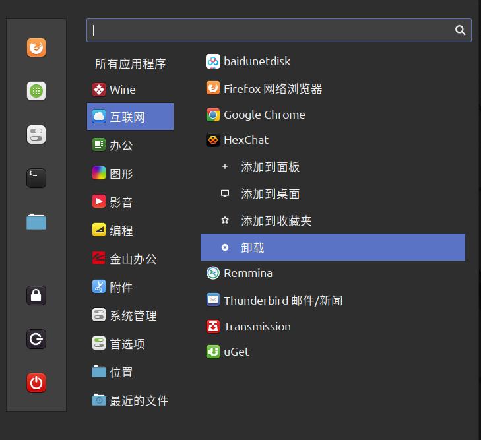Launch Google Chrome by its name
The width and height of the screenshot is (481, 440).
click(265, 115)
